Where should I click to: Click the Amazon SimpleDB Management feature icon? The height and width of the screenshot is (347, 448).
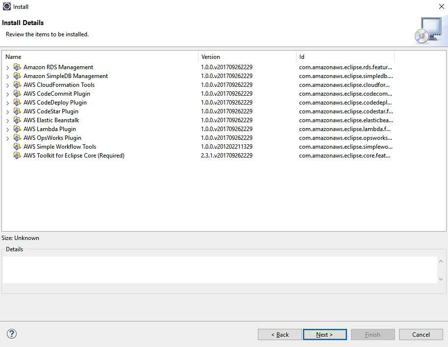tap(17, 76)
